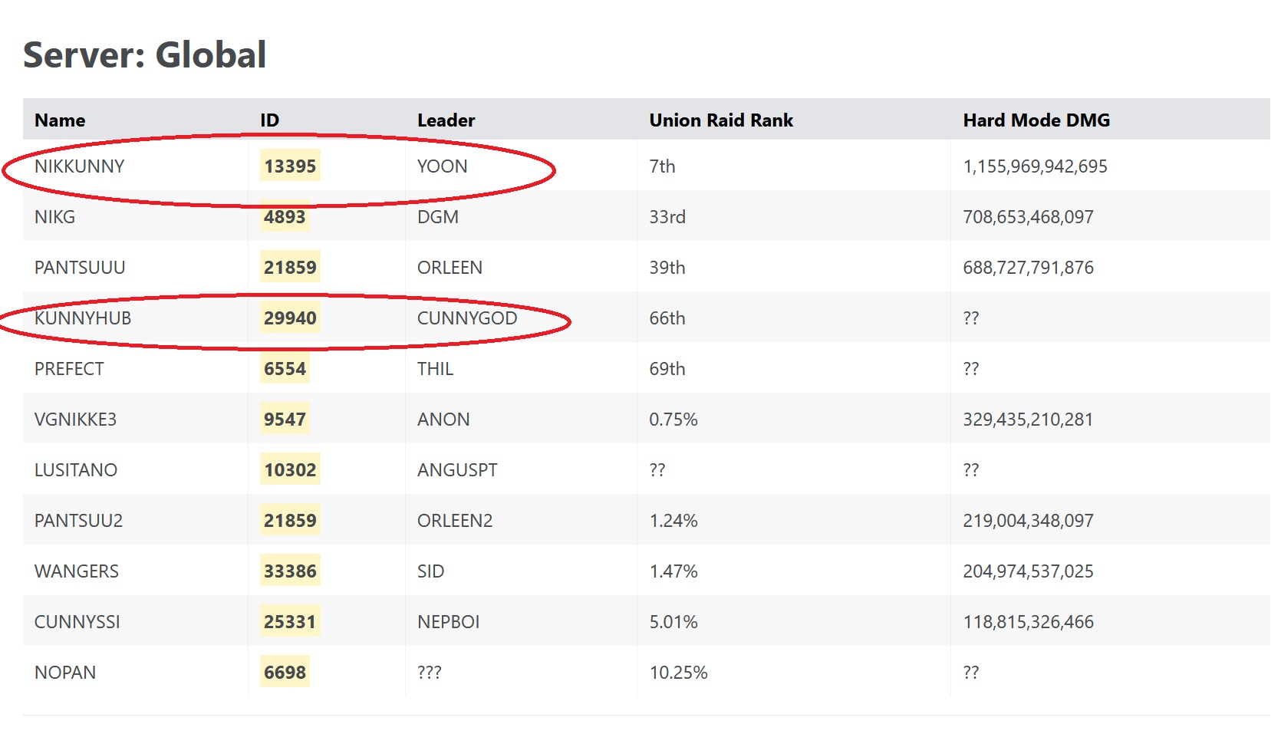Click damage value 688,727,791,876

(x=1028, y=268)
